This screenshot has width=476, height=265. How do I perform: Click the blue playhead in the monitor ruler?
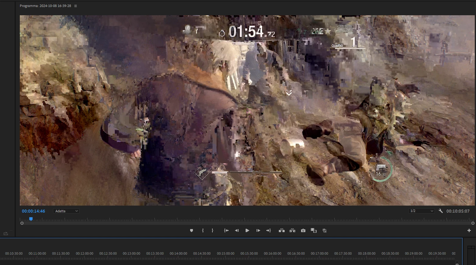tap(31, 219)
